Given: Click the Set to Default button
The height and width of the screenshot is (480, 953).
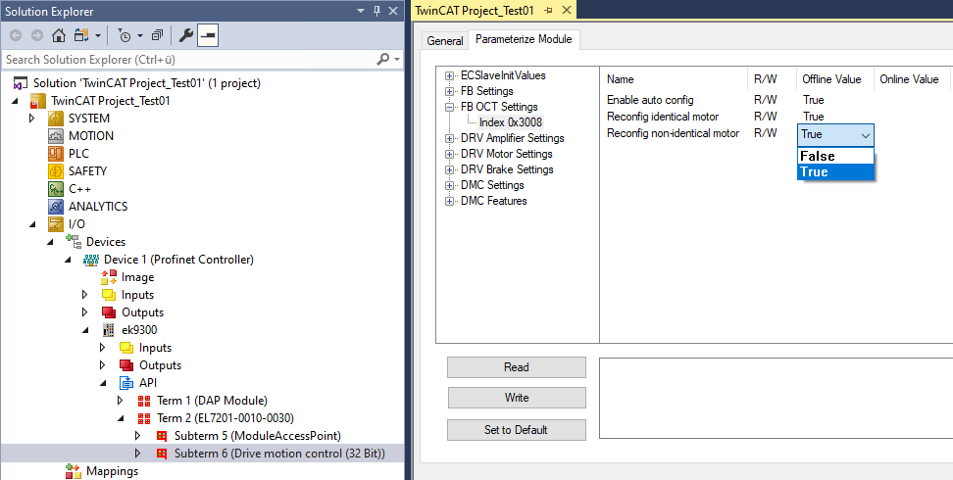Looking at the screenshot, I should point(517,430).
